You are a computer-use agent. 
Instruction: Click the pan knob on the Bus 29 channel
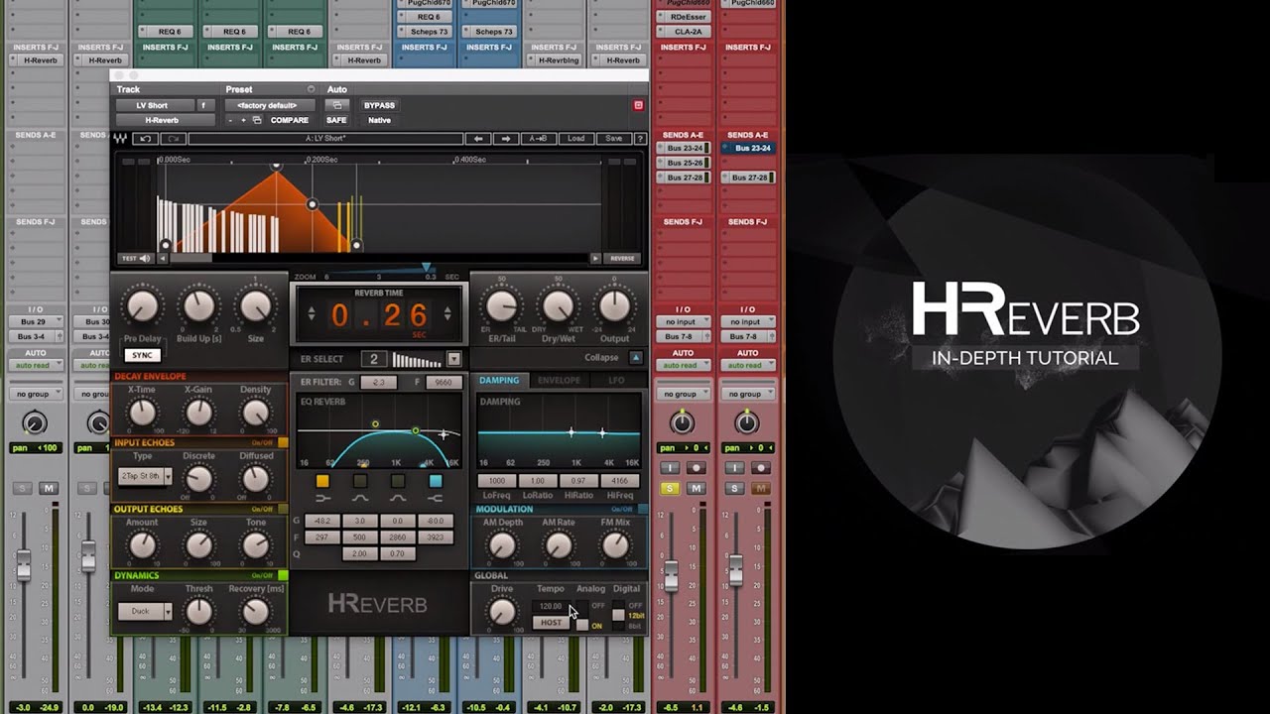(34, 424)
